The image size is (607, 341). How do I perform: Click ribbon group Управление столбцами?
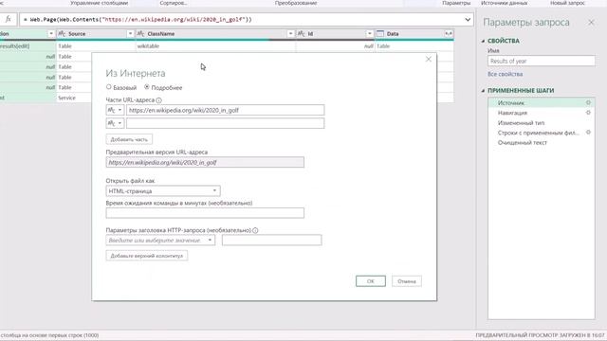(99, 3)
